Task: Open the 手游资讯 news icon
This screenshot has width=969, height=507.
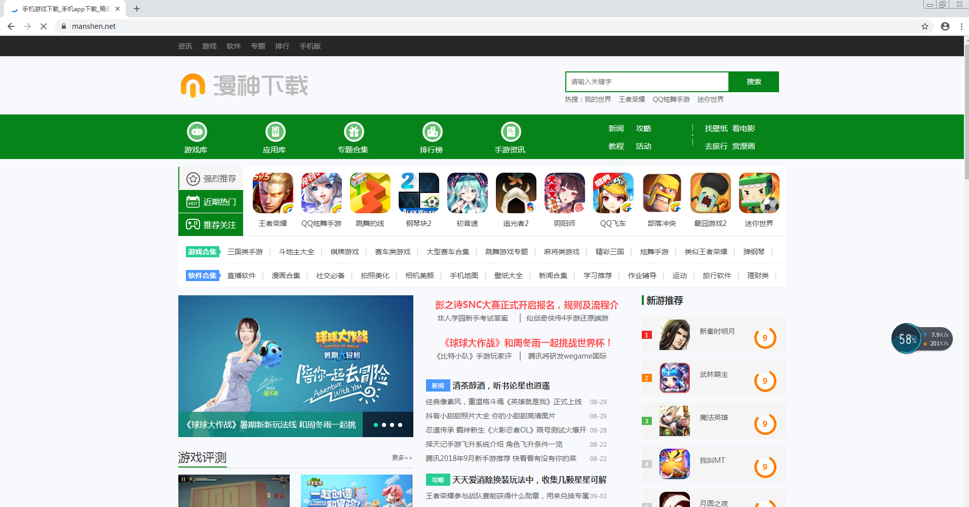Action: (511, 132)
